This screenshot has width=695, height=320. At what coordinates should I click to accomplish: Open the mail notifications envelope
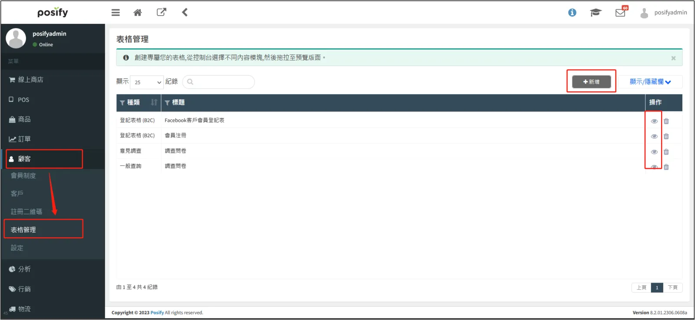coord(620,13)
